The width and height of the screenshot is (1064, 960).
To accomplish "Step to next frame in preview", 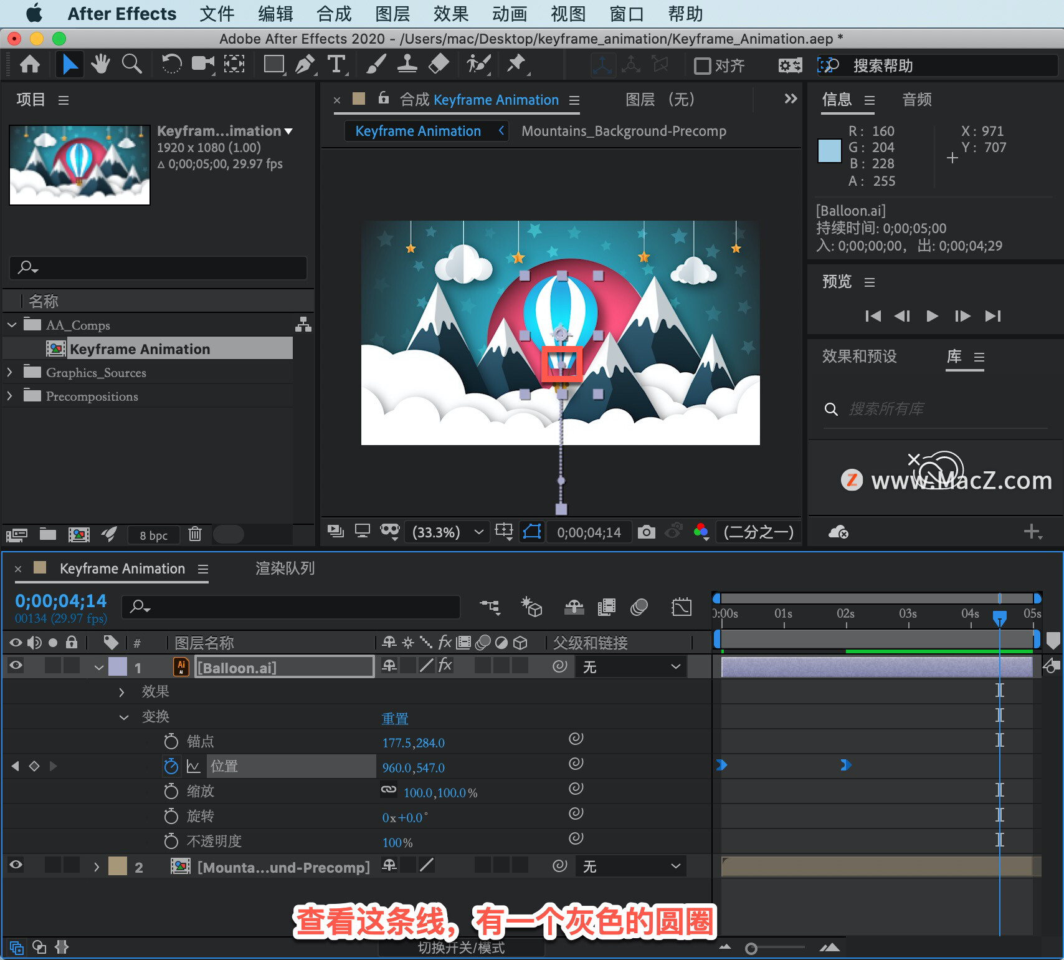I will (962, 316).
